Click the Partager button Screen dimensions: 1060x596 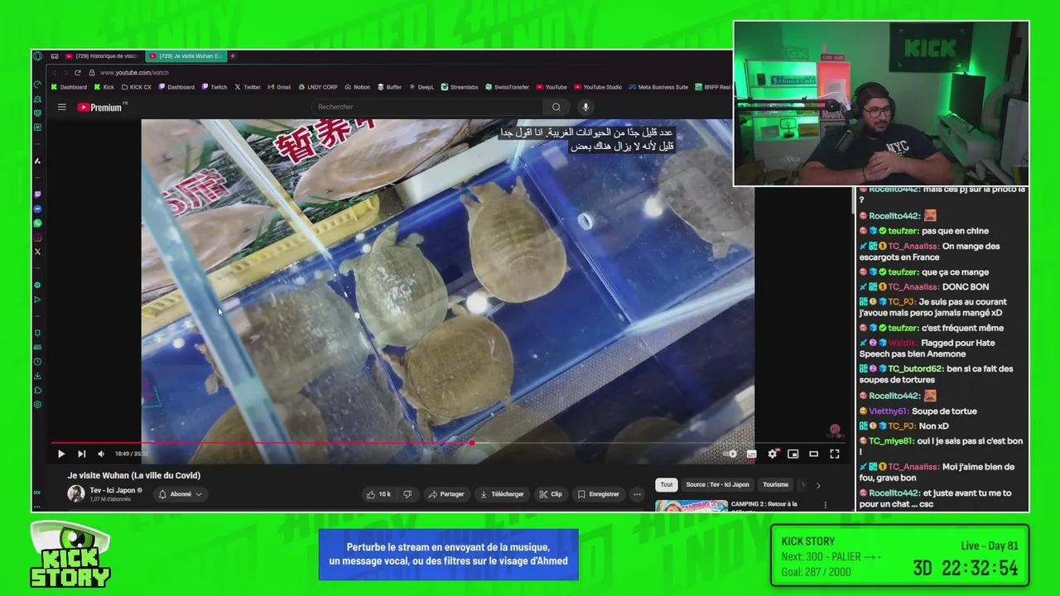pyautogui.click(x=446, y=494)
